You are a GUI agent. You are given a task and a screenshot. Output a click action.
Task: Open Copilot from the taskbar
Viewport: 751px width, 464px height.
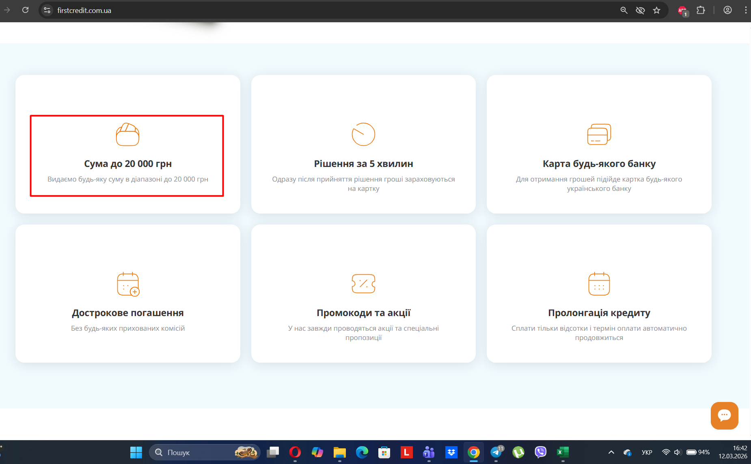pyautogui.click(x=317, y=452)
